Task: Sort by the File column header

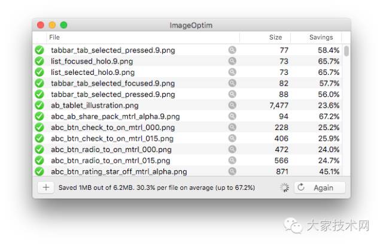Action: pos(143,37)
